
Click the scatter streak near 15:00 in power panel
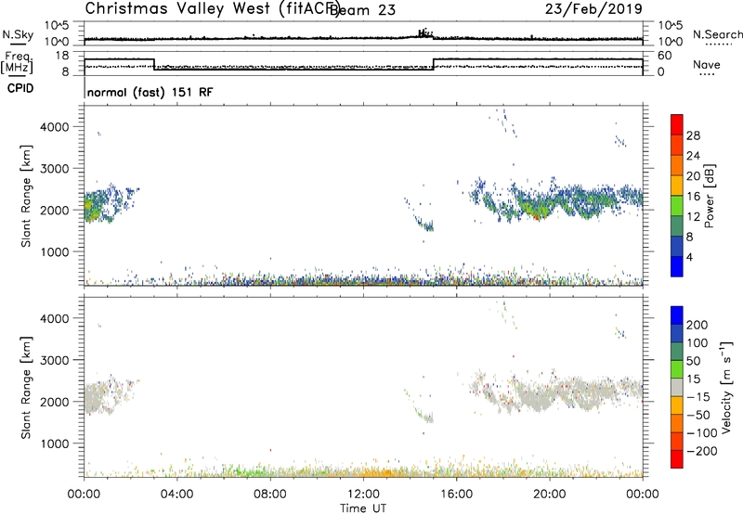425,225
